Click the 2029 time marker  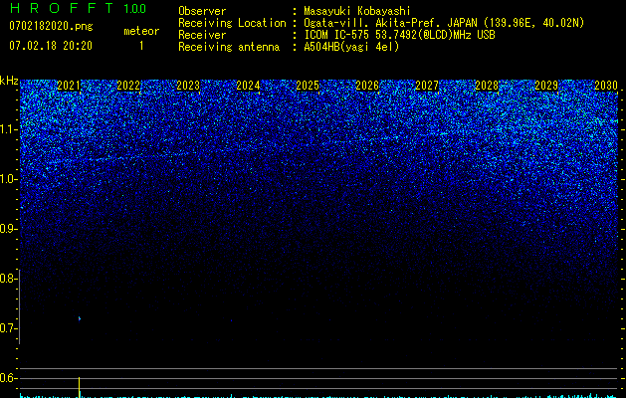[546, 86]
